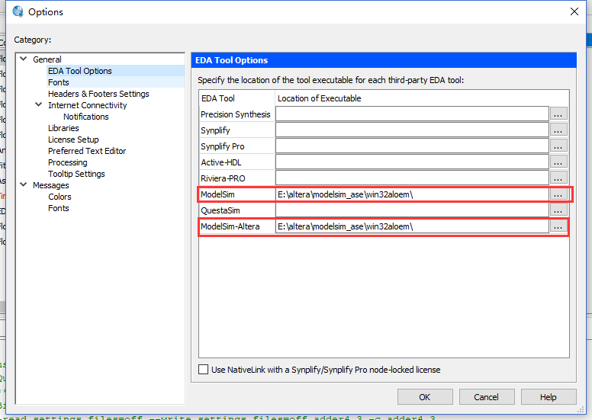Click the Synplify Pro path field
The height and width of the screenshot is (420, 592).
coord(412,146)
